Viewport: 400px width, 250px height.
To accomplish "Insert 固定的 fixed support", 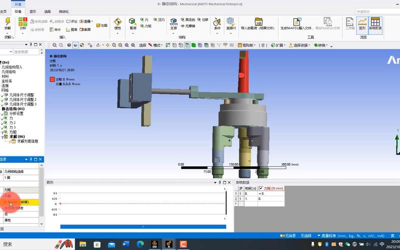I will coord(188,19).
